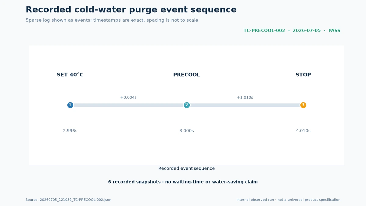Click the +0.004s interval label
Image resolution: width=366 pixels, height=206 pixels.
[128, 97]
